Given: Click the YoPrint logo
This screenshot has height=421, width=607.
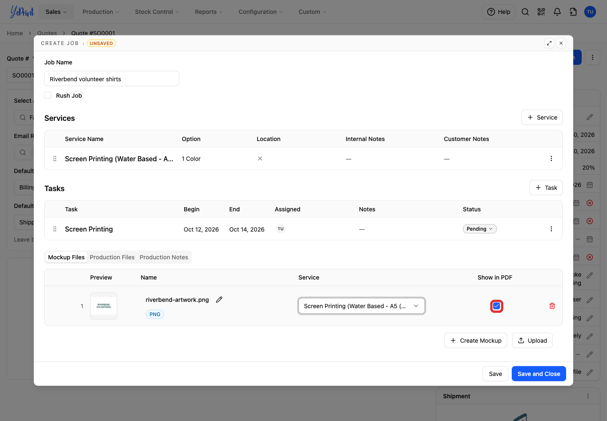Looking at the screenshot, I should tap(22, 12).
